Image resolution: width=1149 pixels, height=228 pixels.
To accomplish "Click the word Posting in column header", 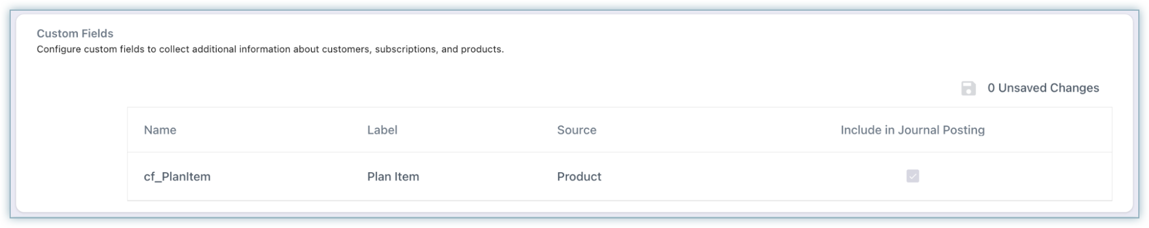I will point(964,130).
